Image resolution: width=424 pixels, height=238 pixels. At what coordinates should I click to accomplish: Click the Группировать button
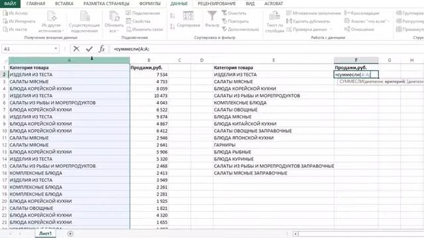pyautogui.click(x=410, y=13)
